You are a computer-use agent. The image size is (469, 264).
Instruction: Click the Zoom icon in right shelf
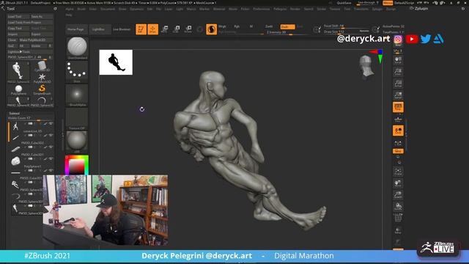click(398, 72)
